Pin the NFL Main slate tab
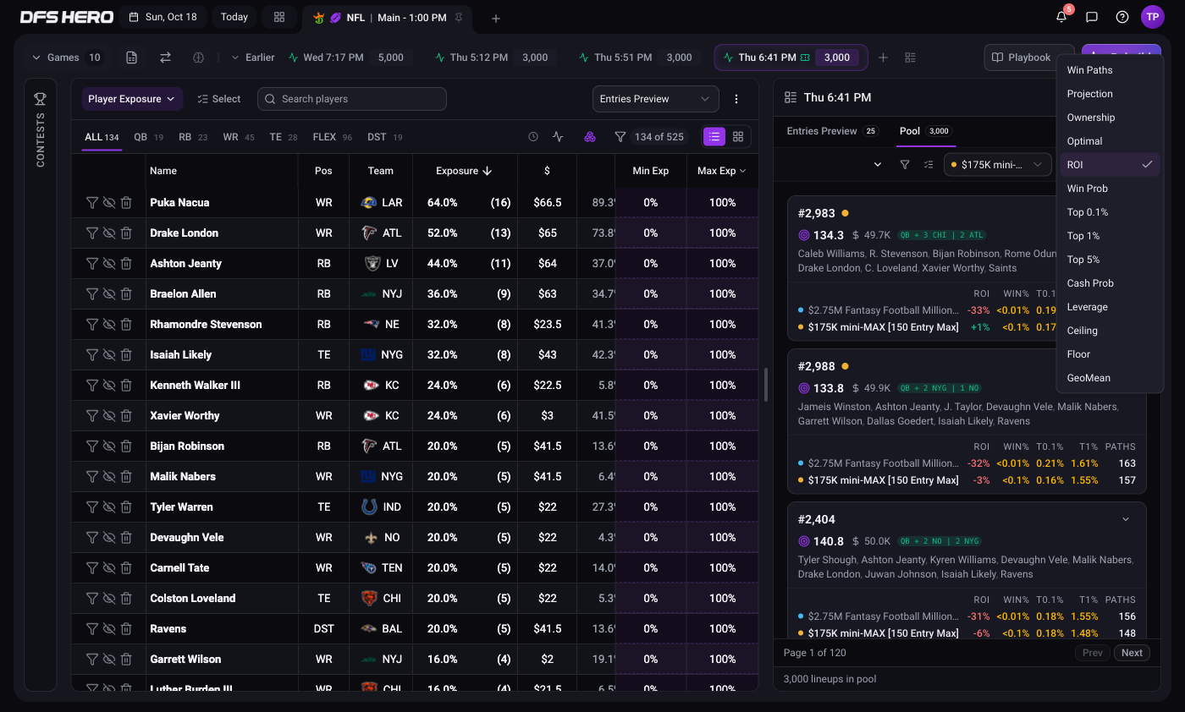 pyautogui.click(x=459, y=17)
